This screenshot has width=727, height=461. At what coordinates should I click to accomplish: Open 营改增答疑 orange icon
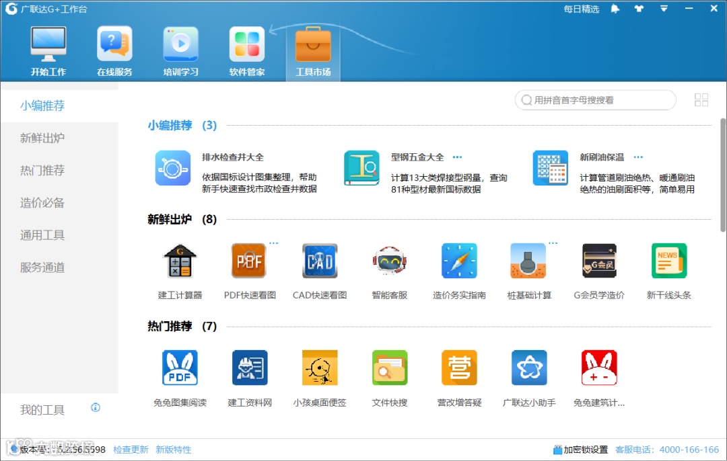coord(459,368)
